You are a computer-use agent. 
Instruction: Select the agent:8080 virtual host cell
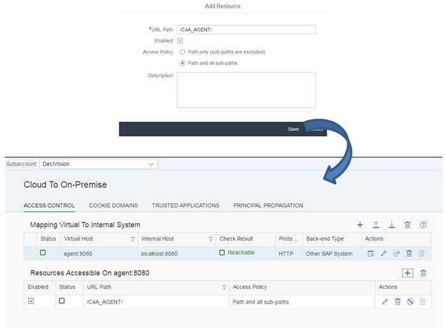[99, 253]
